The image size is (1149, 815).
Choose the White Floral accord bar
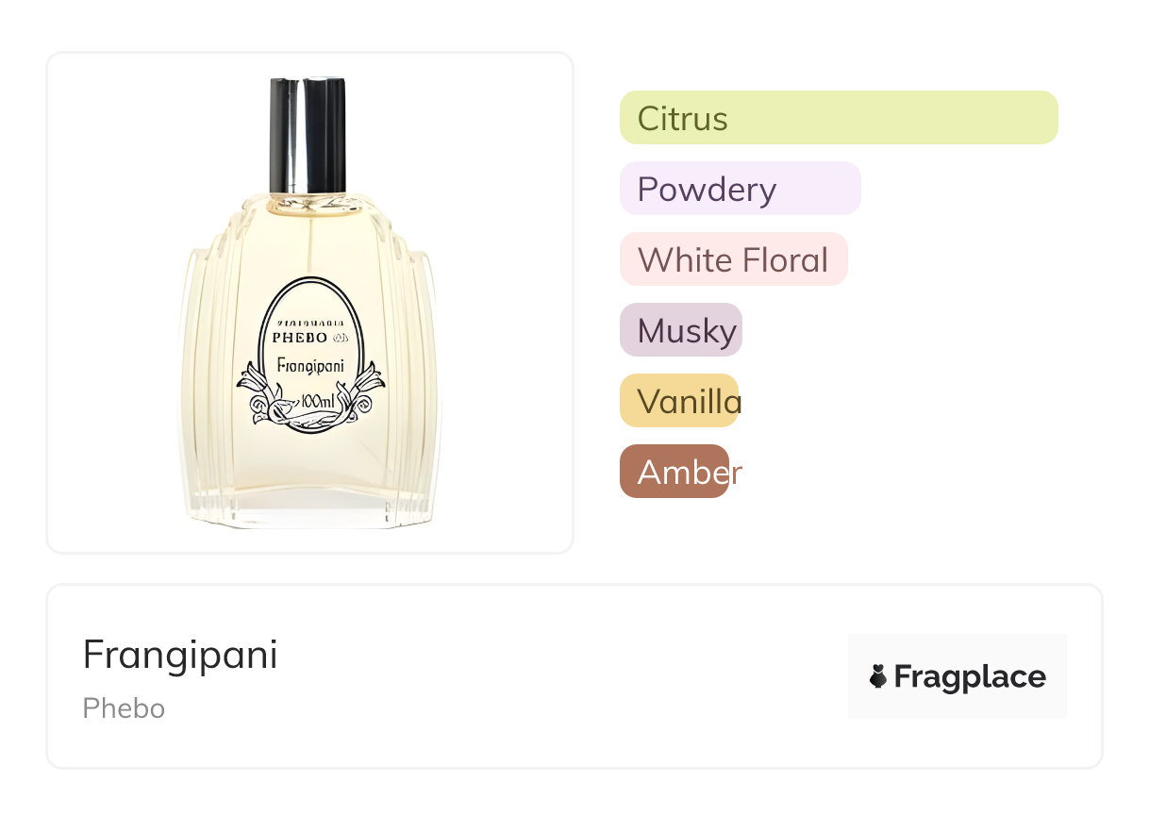click(x=734, y=259)
